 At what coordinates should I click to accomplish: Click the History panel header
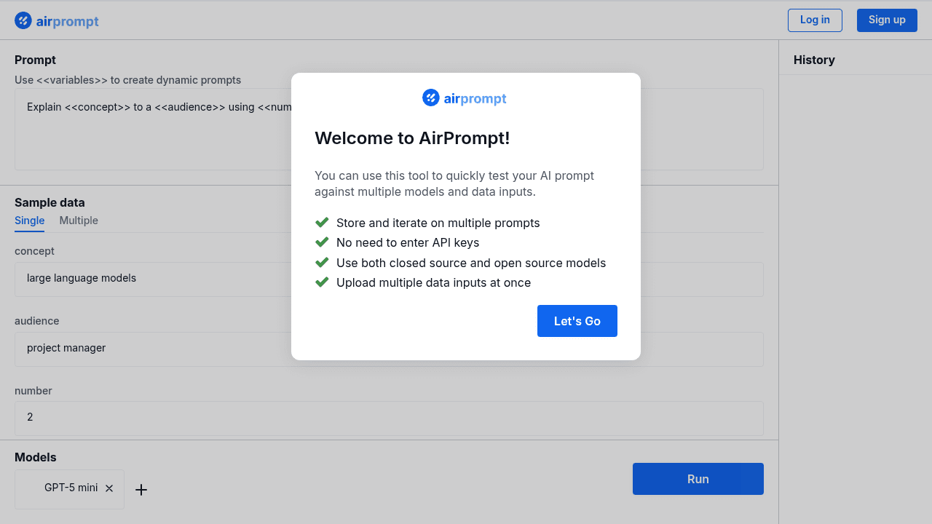click(814, 60)
